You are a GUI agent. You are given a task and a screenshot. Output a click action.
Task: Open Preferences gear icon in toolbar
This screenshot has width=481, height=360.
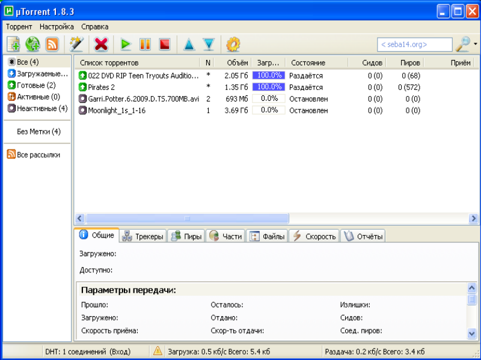[x=233, y=44]
